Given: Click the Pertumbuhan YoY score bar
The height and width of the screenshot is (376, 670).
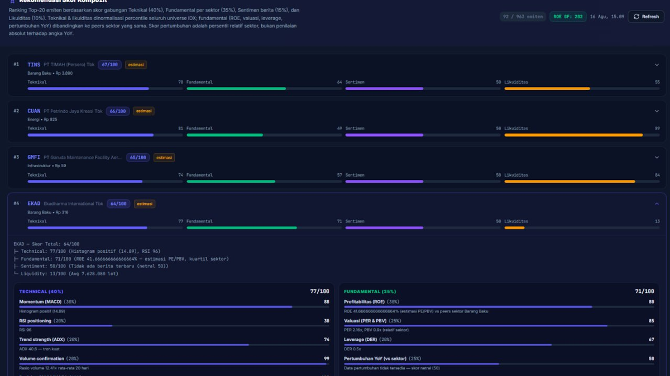Looking at the screenshot, I should coord(499,364).
